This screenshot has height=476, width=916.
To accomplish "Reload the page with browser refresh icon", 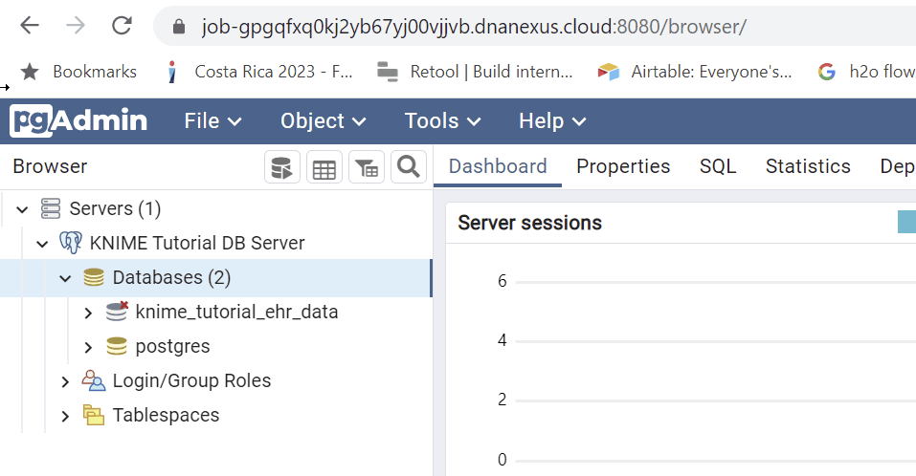I will pyautogui.click(x=122, y=26).
